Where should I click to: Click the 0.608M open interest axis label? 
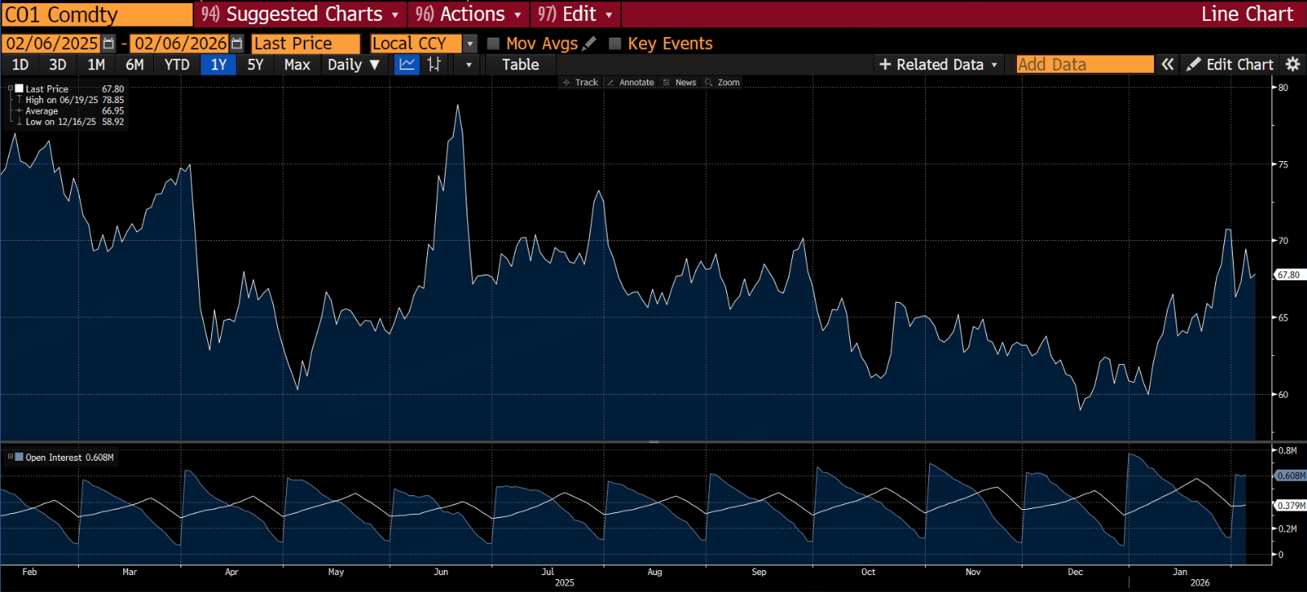(1290, 475)
